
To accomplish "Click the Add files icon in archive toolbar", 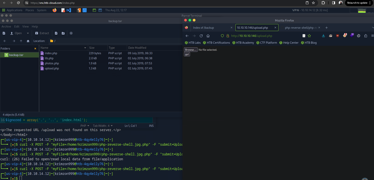I will point(56,33).
